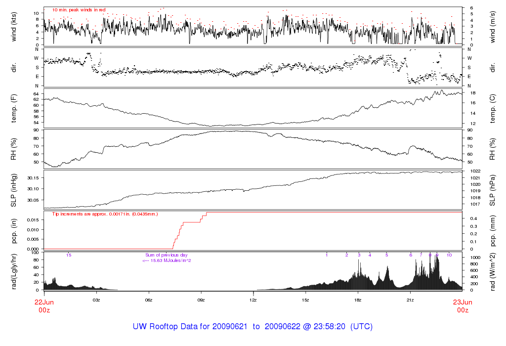This screenshot has height=346, width=506.
Task: Click the 'temp. (F)' axis title
Action: [13, 108]
